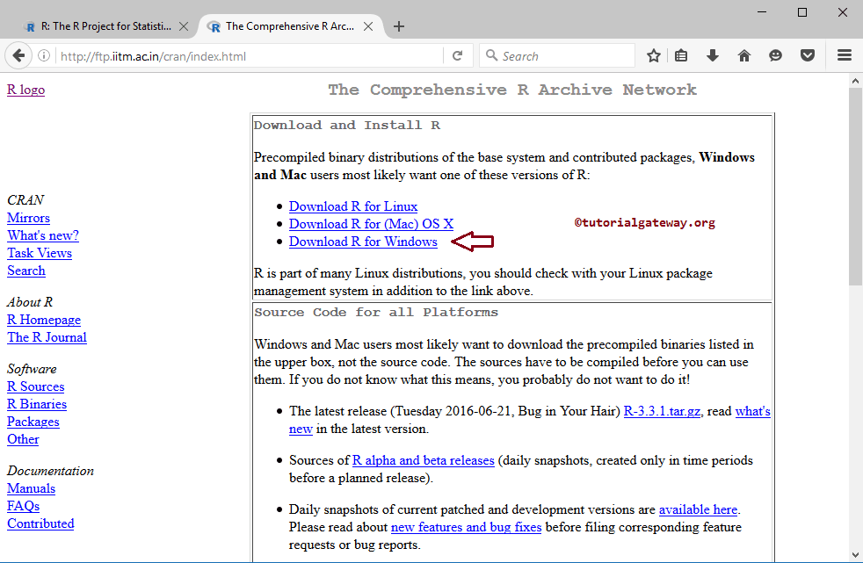Open the Downloads panel arrow icon
This screenshot has height=563, width=863.
click(713, 54)
